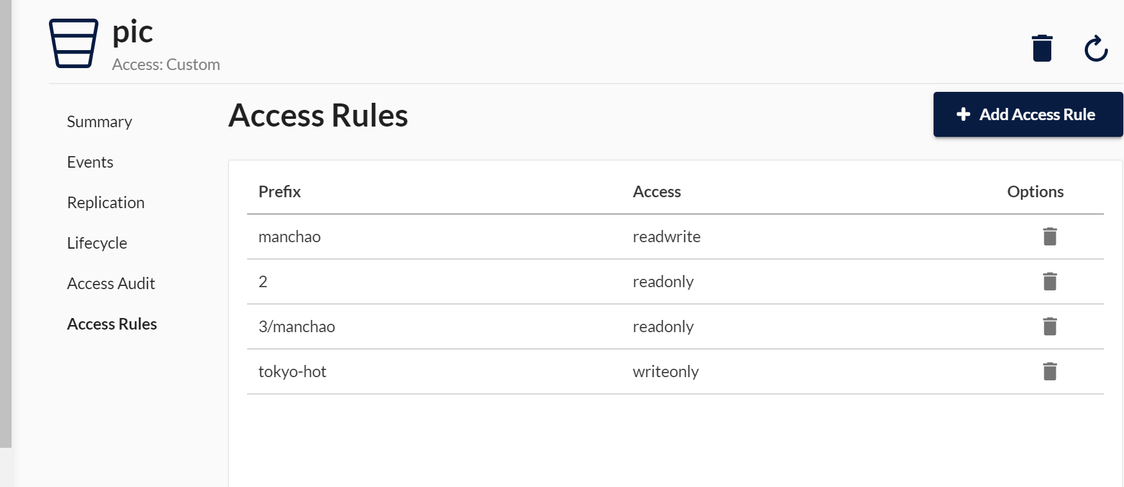The image size is (1124, 487).
Task: Click the Add Access Rule button
Action: [x=1027, y=114]
